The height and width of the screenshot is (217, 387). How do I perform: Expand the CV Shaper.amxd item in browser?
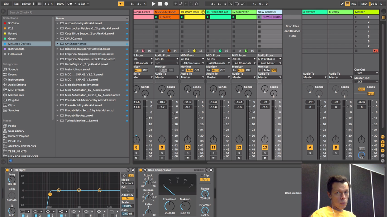pos(57,44)
